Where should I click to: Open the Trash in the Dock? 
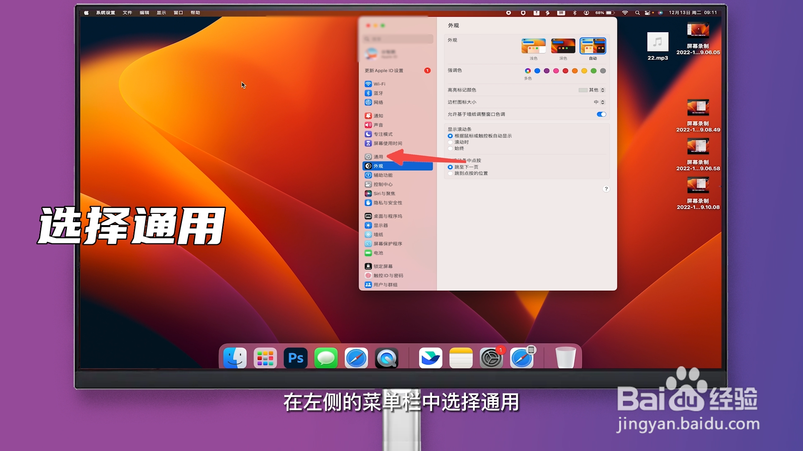(565, 358)
